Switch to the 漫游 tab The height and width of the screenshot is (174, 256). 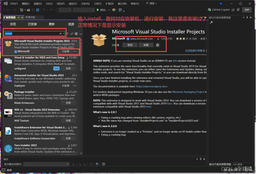tap(71, 24)
